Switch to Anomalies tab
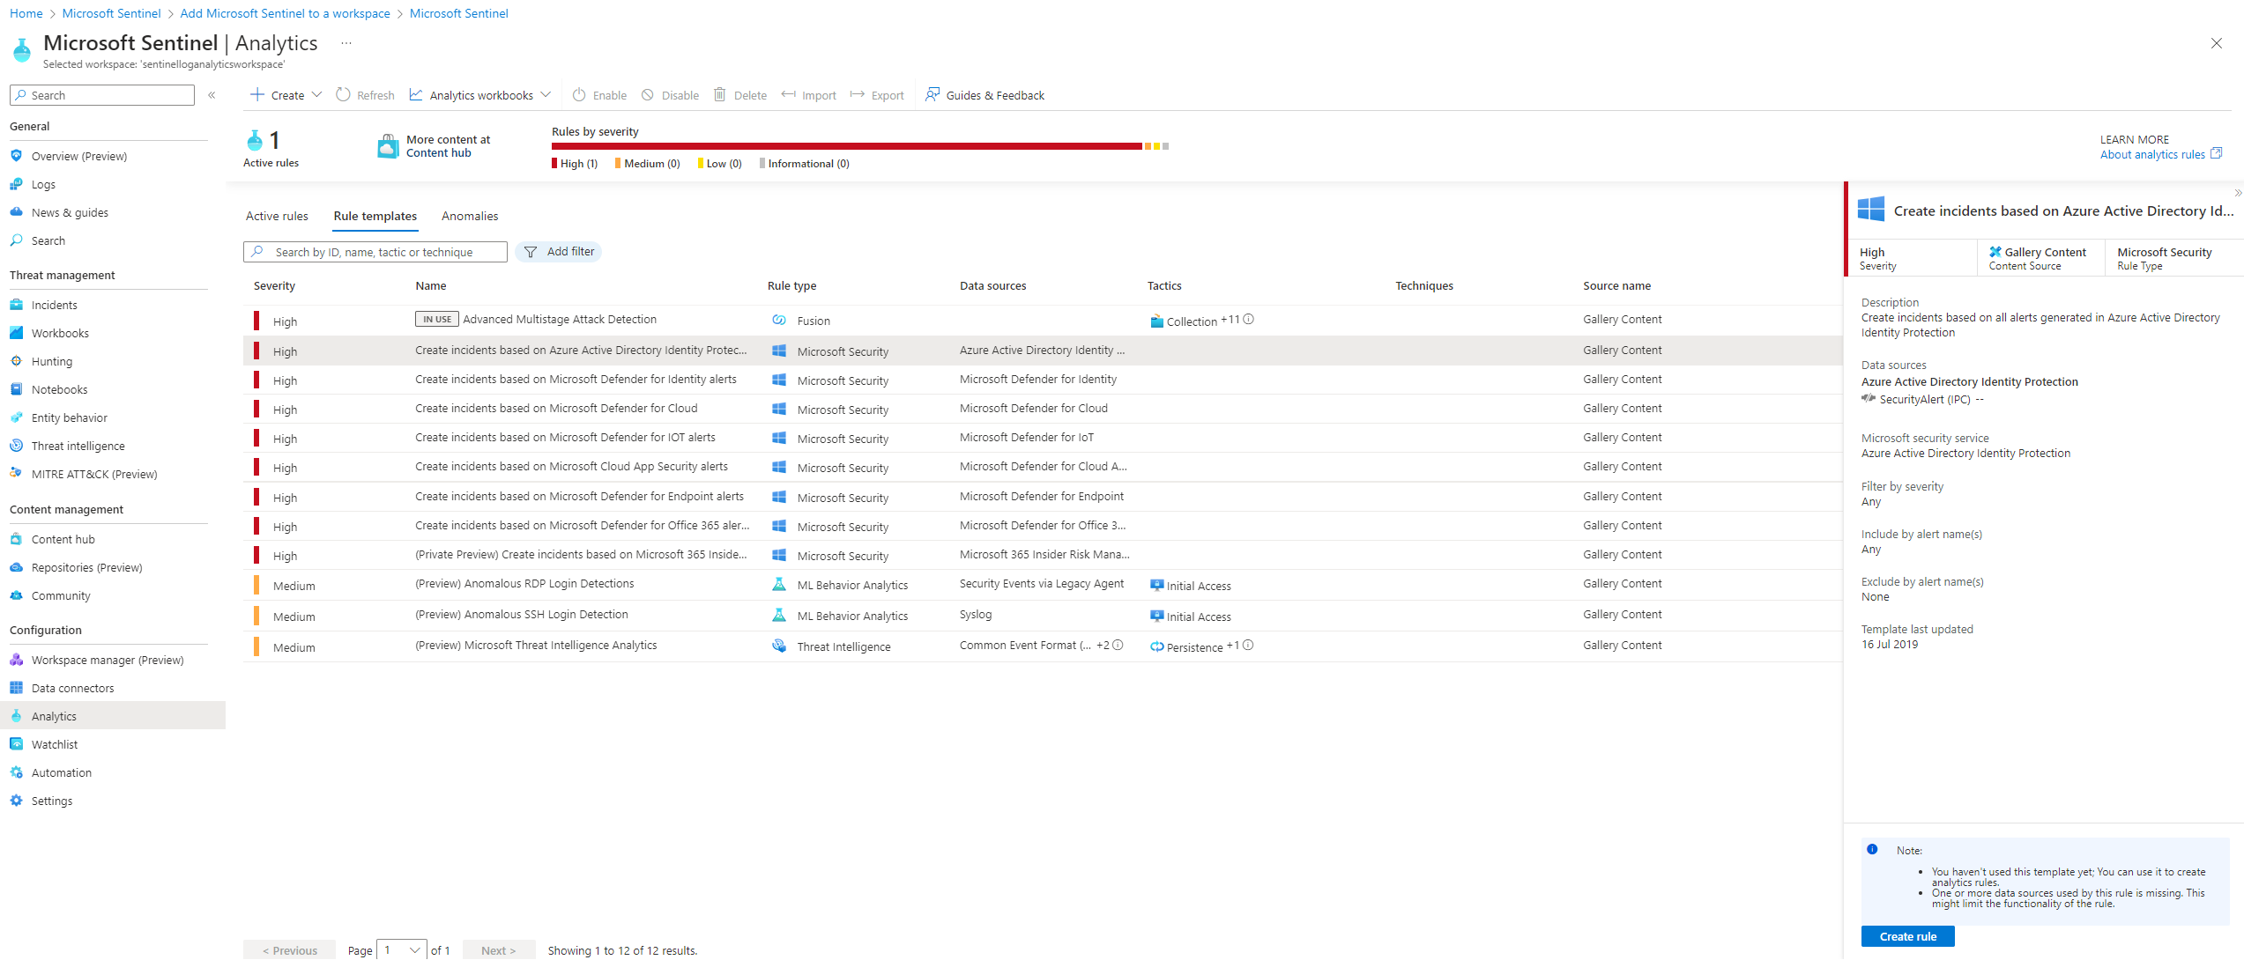 click(x=470, y=216)
